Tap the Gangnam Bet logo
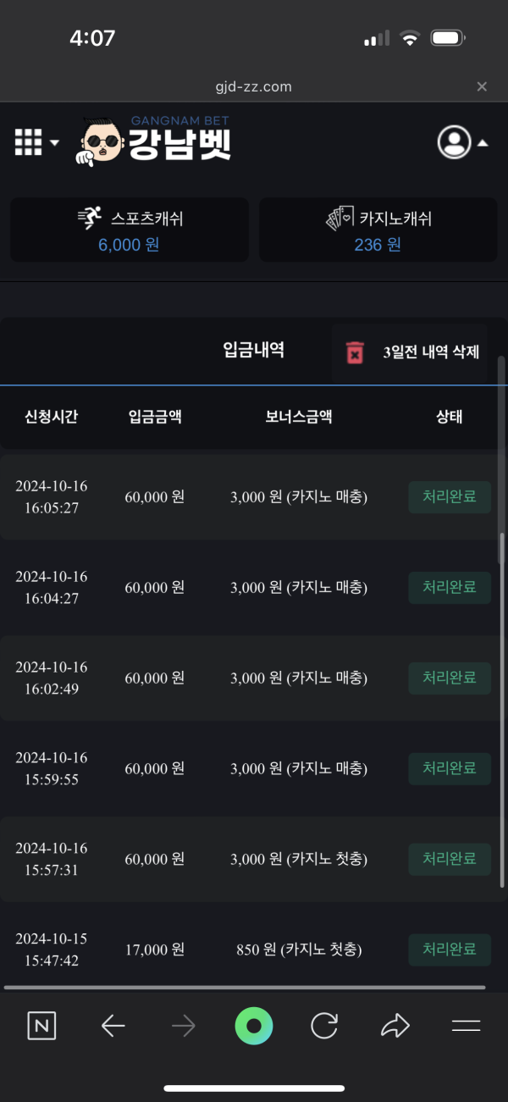 [156, 141]
